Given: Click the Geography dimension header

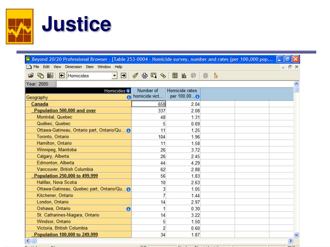Looking at the screenshot, I should (x=78, y=97).
